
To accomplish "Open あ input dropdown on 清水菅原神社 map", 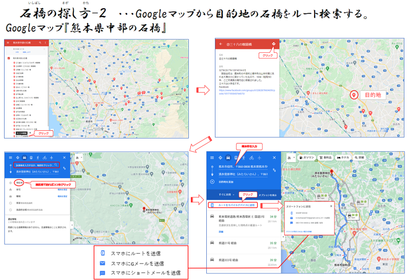I will tap(79, 157).
